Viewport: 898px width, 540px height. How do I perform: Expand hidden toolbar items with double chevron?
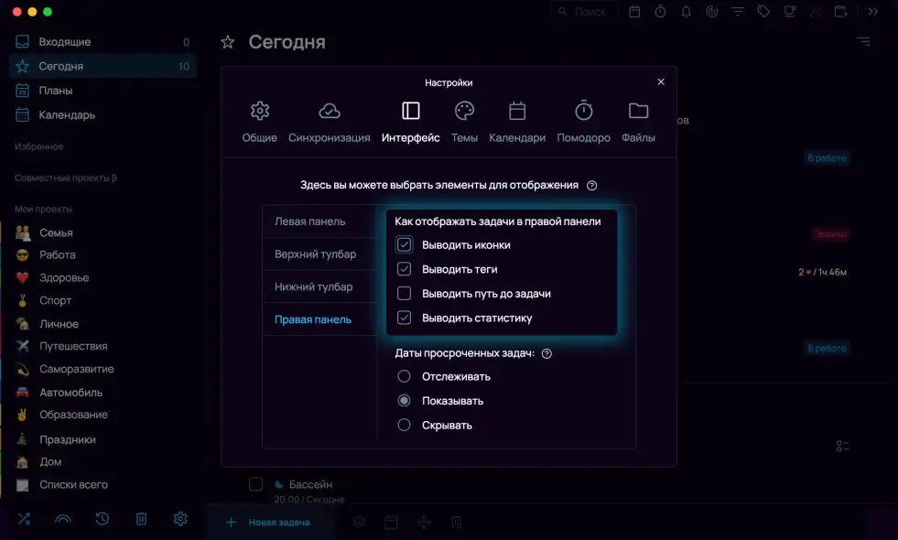872,12
